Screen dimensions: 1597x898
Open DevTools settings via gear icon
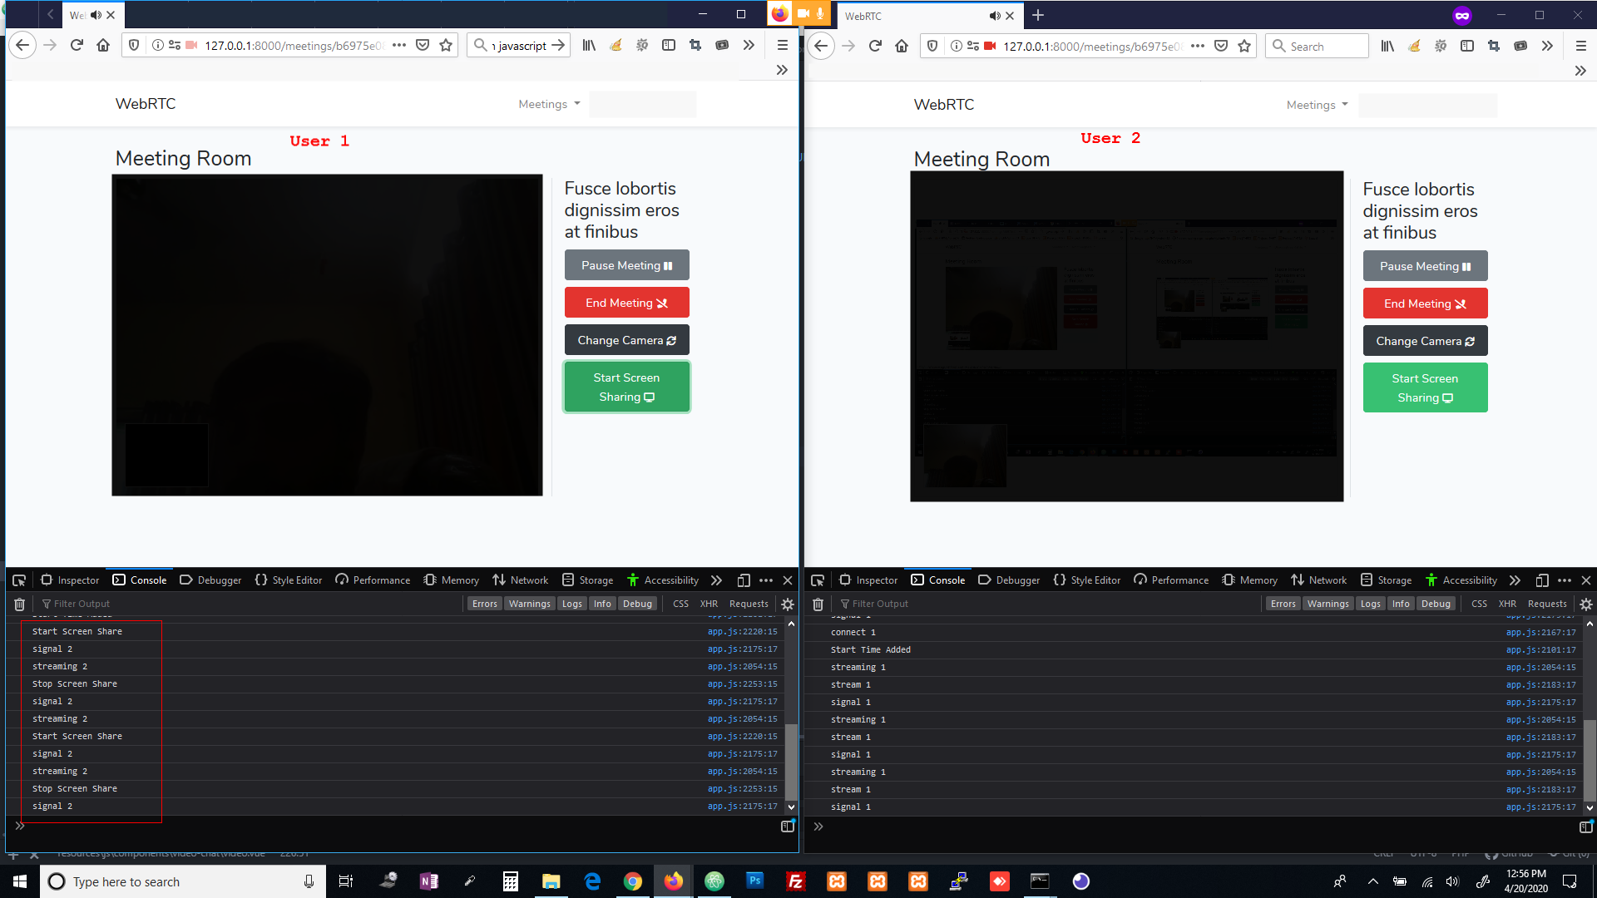[x=788, y=604]
